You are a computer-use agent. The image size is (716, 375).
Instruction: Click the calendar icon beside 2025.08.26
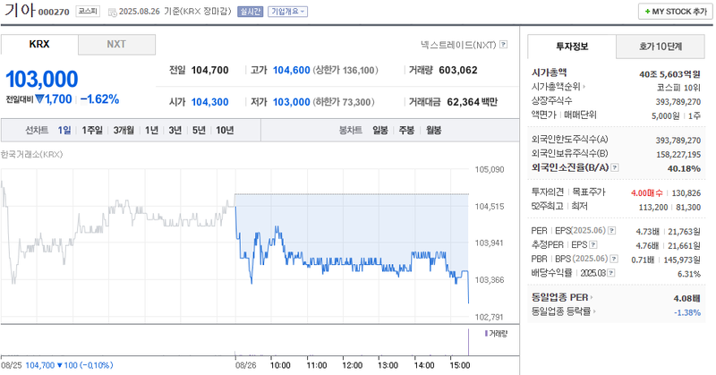pyautogui.click(x=113, y=13)
